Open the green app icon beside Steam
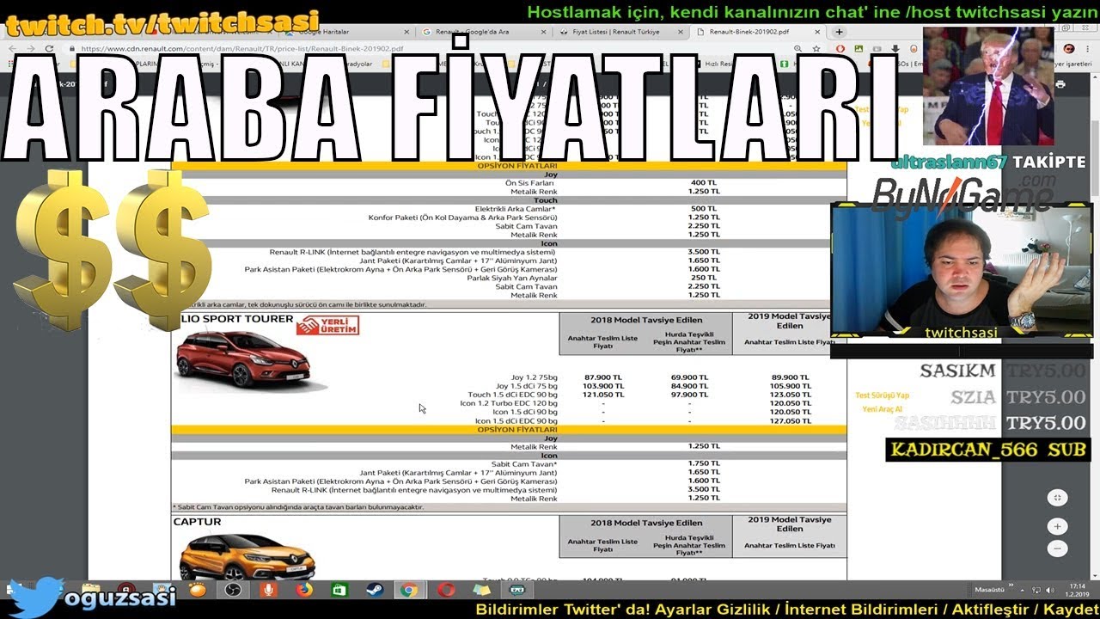 [x=339, y=590]
